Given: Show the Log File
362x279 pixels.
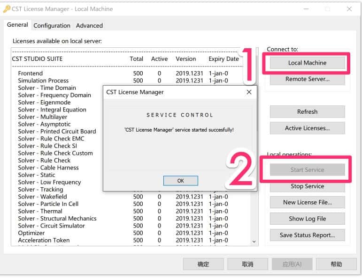Looking at the screenshot, I should tap(307, 219).
